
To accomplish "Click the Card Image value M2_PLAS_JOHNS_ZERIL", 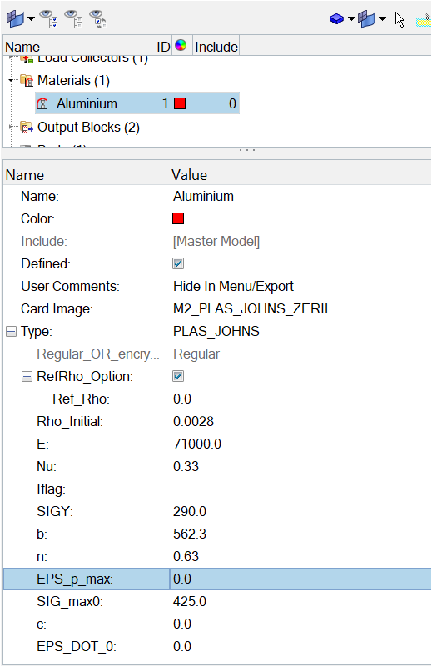I will pos(252,308).
